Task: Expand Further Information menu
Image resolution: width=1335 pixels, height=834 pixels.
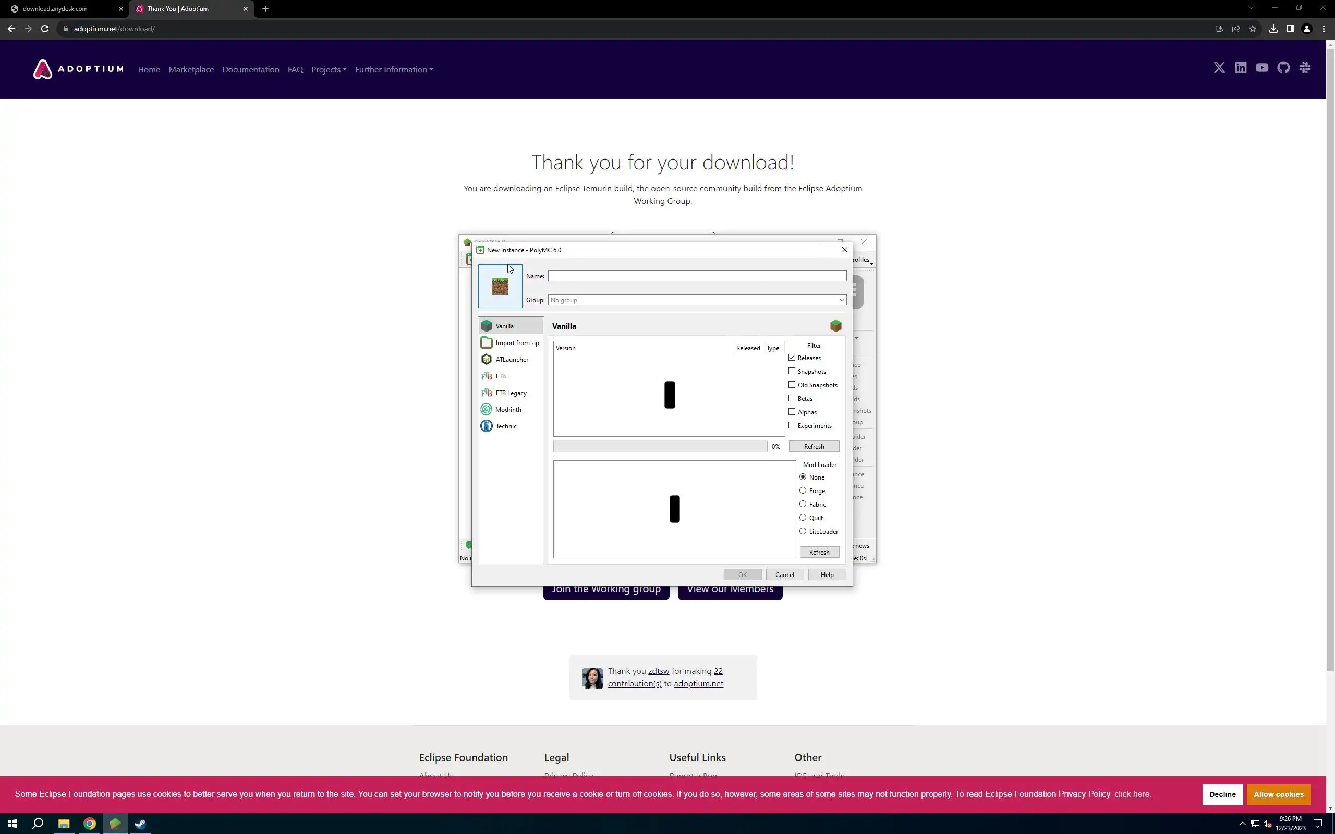Action: click(393, 69)
